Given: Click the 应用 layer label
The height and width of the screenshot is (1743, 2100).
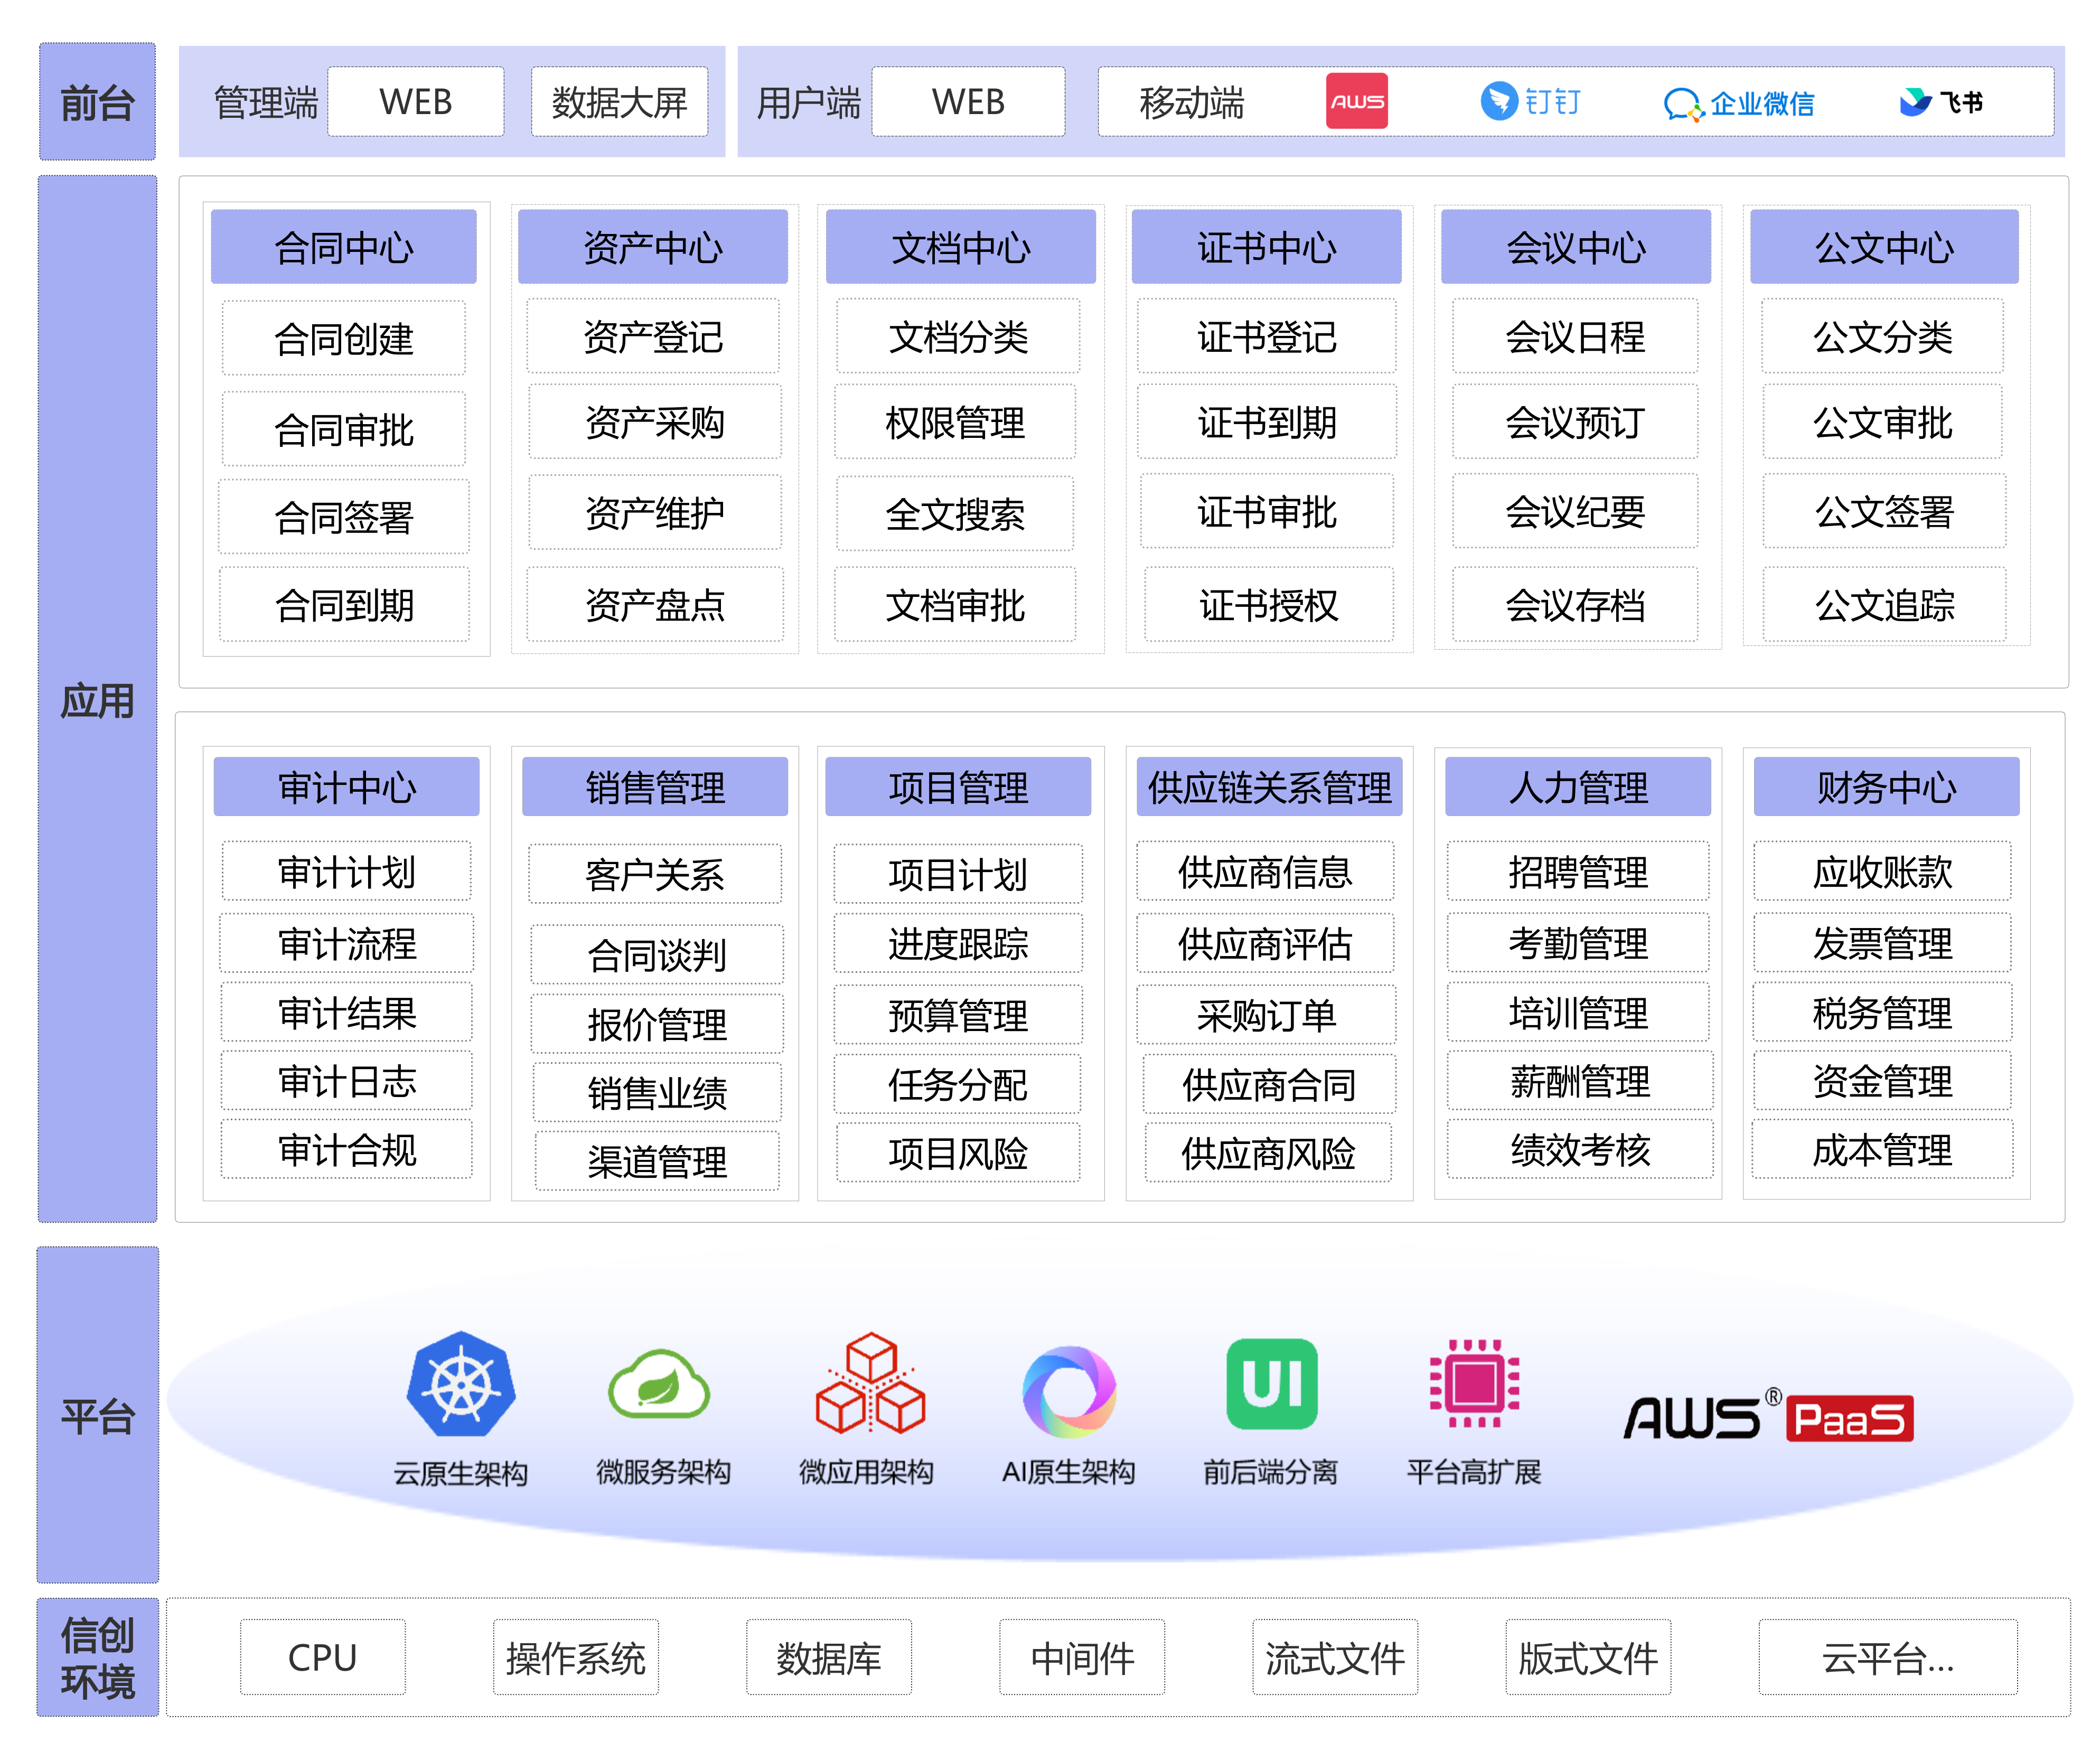Looking at the screenshot, I should click(97, 699).
